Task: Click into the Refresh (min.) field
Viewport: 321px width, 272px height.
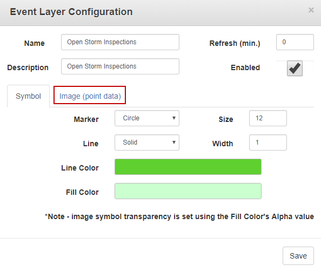Action: (295, 42)
